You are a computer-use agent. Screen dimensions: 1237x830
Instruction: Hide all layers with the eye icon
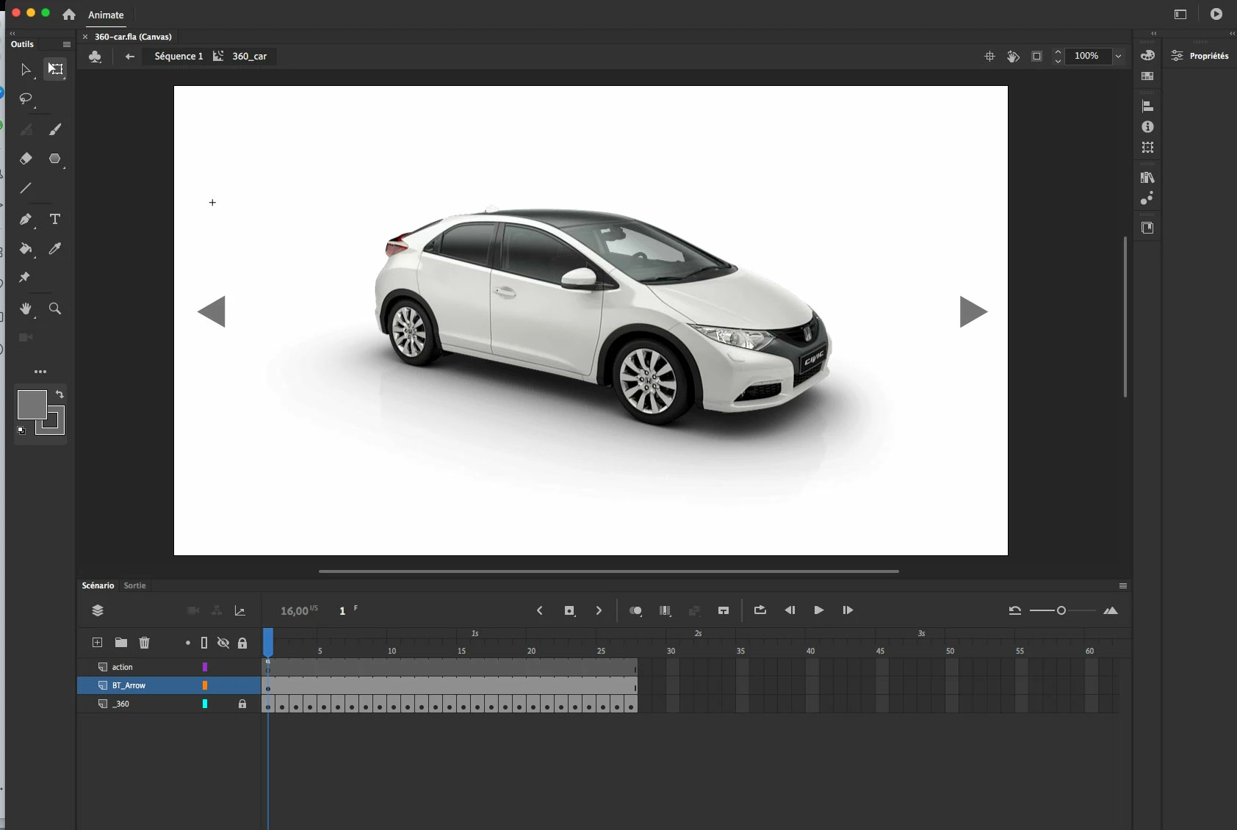[x=223, y=643]
